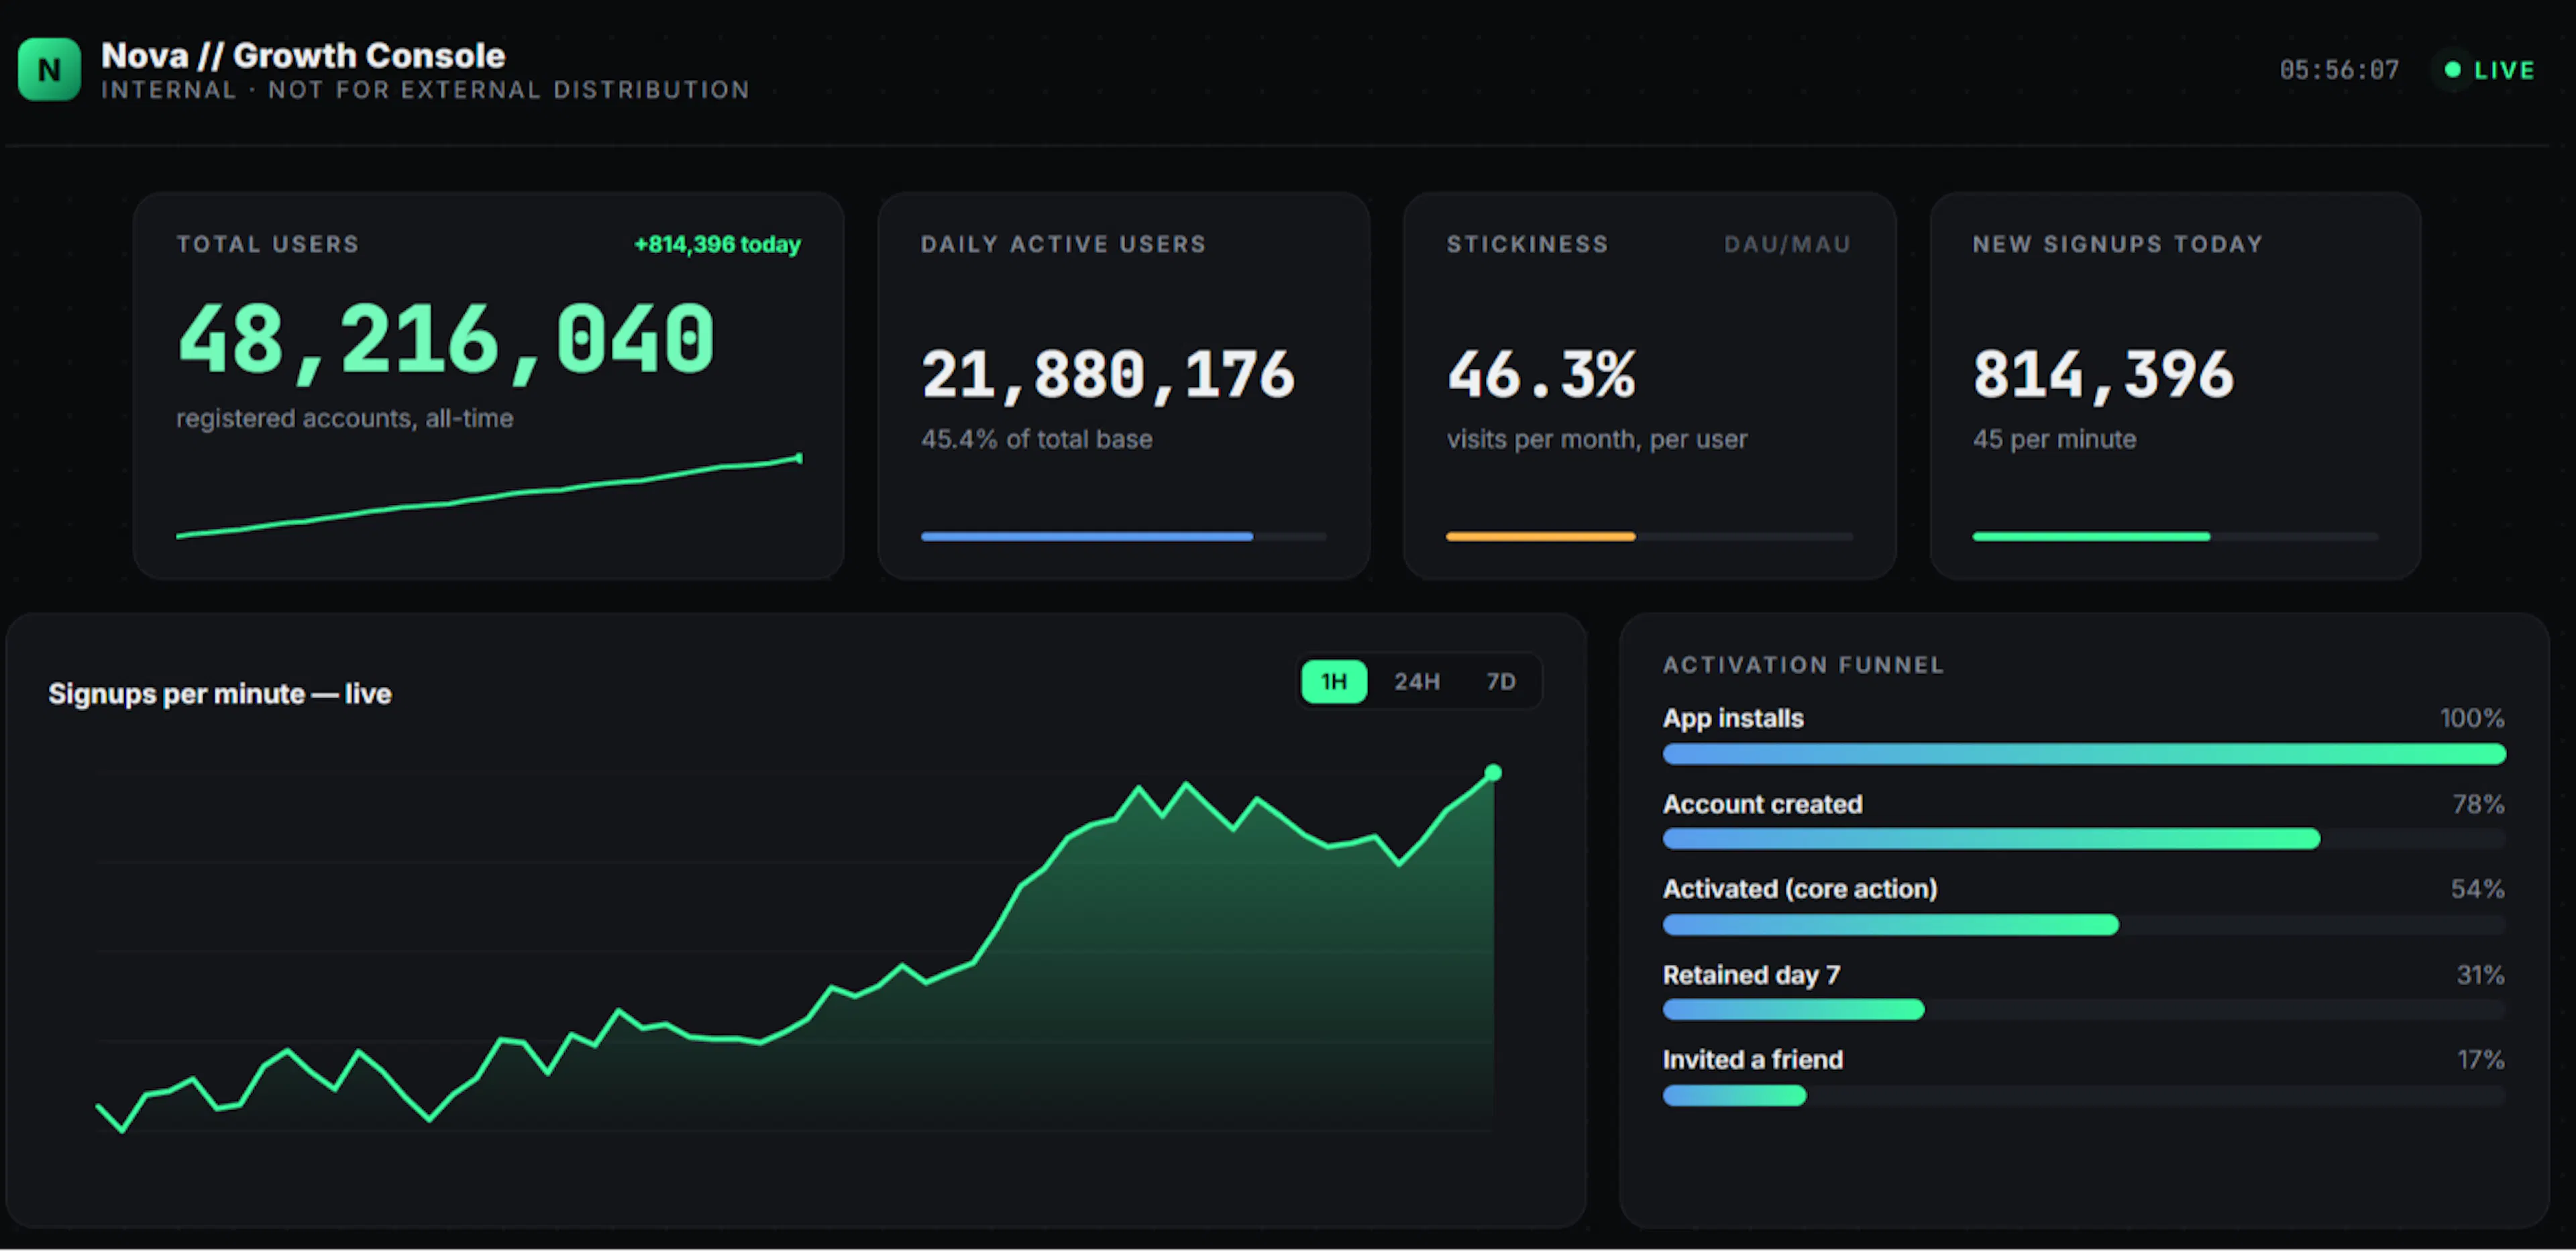The image size is (2576, 1251).
Task: Click the 17% Invited a friend value
Action: pyautogui.click(x=2480, y=1060)
